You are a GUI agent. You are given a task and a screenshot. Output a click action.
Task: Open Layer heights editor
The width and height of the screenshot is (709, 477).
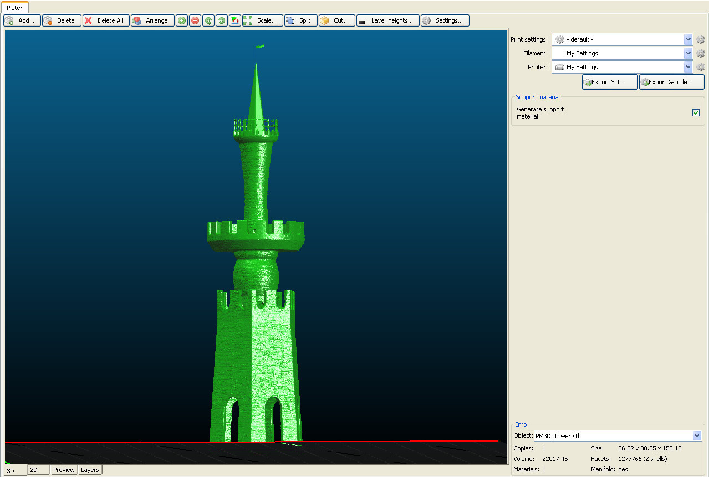coord(387,20)
